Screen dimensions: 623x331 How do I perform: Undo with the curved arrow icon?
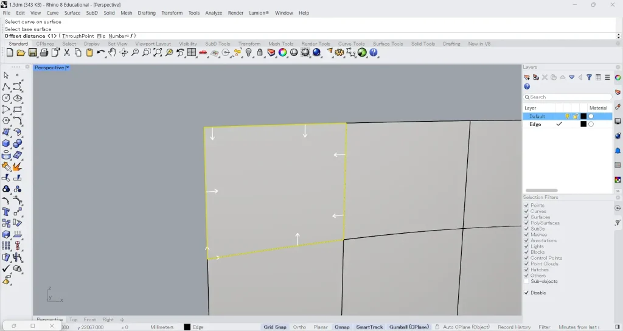(x=100, y=52)
